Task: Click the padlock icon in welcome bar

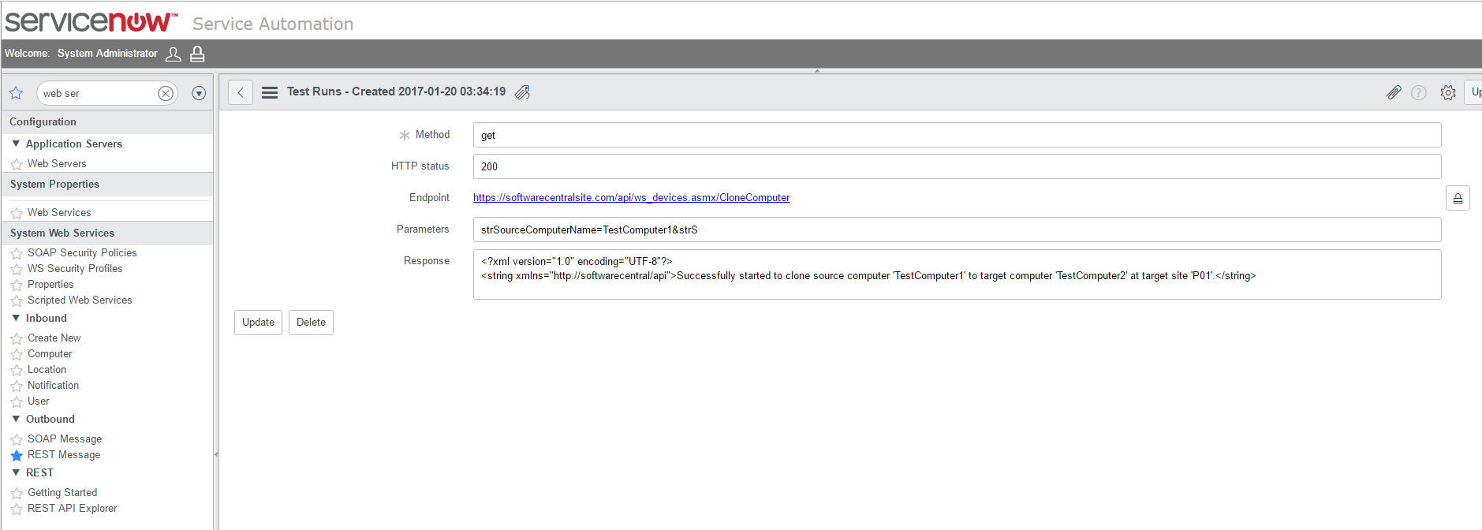Action: tap(198, 54)
